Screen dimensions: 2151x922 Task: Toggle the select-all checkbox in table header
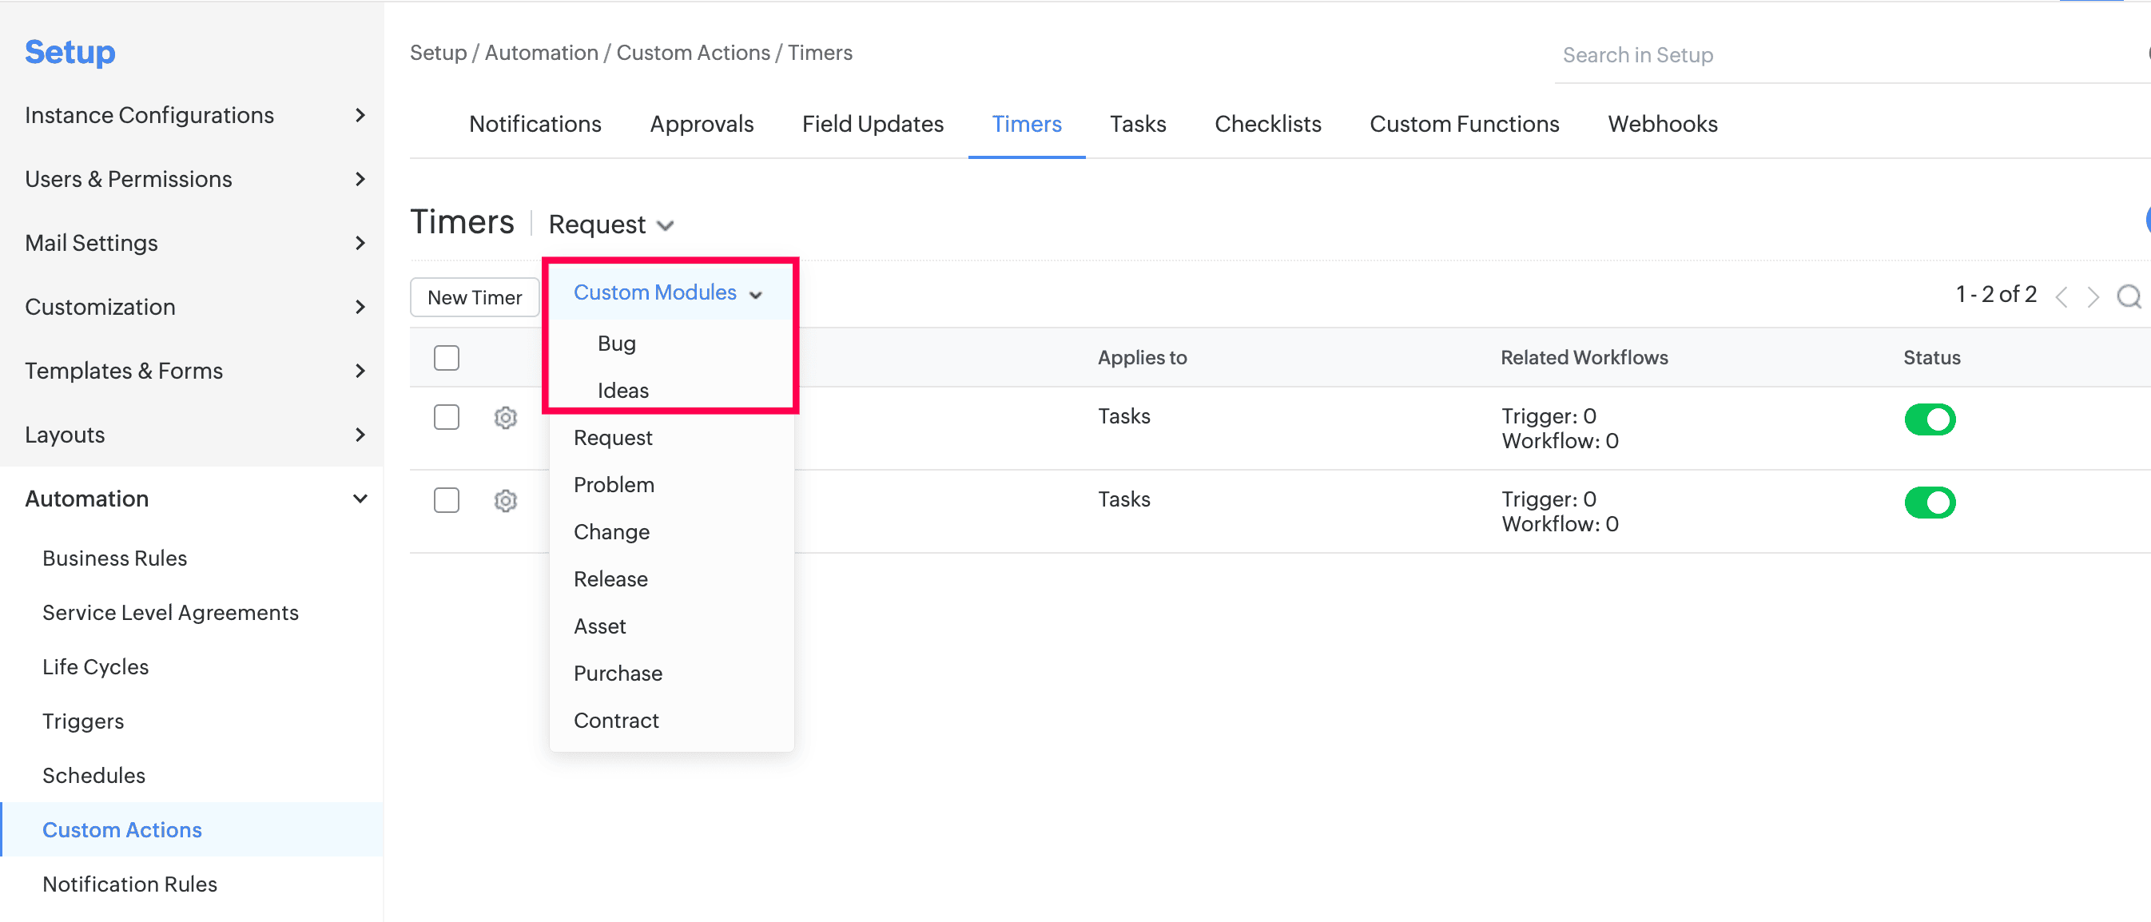coord(447,357)
